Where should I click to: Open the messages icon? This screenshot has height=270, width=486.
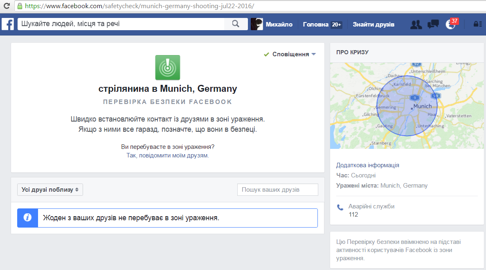pyautogui.click(x=433, y=24)
